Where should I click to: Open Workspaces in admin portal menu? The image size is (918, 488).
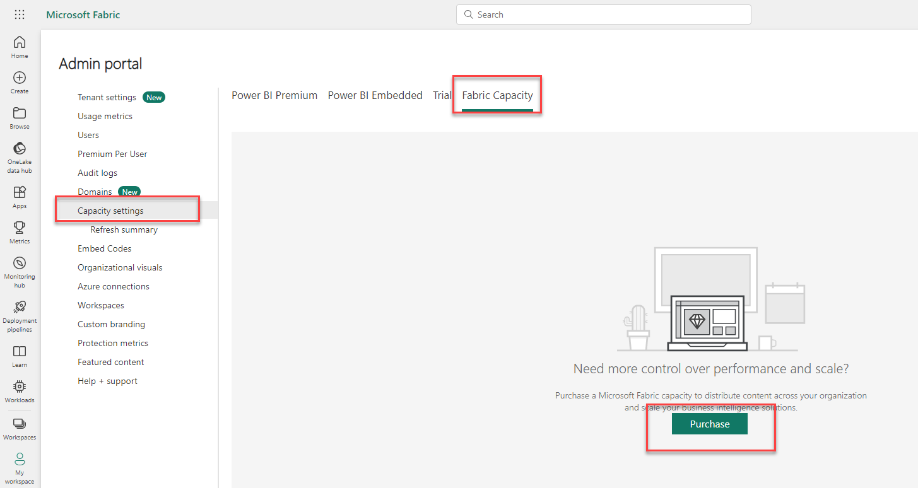pos(101,305)
